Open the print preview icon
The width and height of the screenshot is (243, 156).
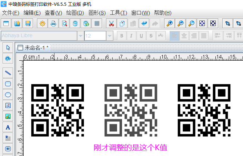click(64, 24)
